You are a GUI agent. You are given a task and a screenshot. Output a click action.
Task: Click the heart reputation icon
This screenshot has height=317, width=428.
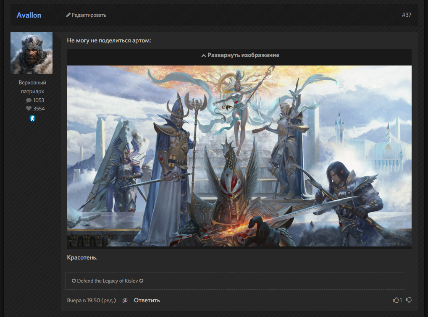[29, 109]
